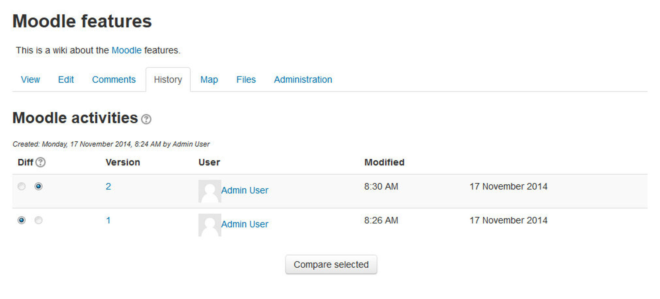Select right diff radio for version 1

pyautogui.click(x=39, y=220)
